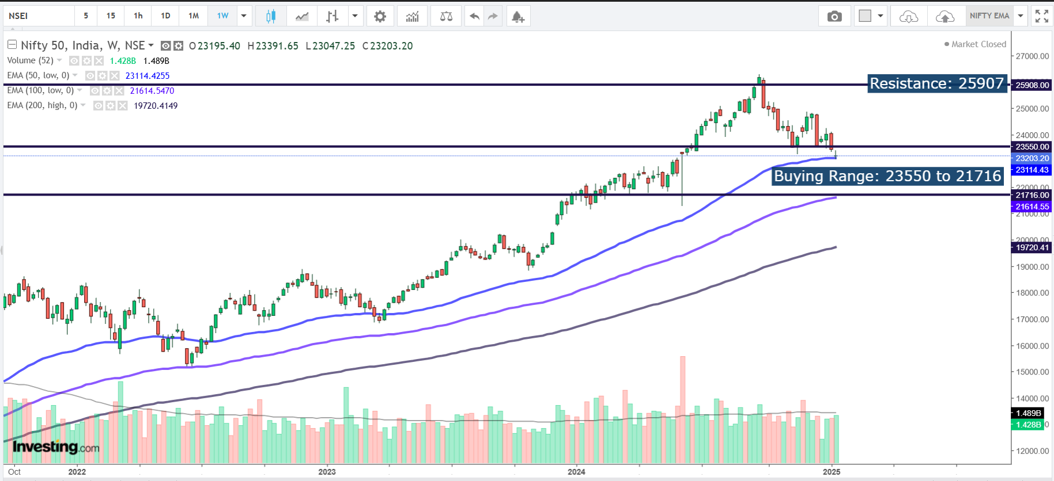Click the NIFTY EMA layout name button

click(989, 16)
